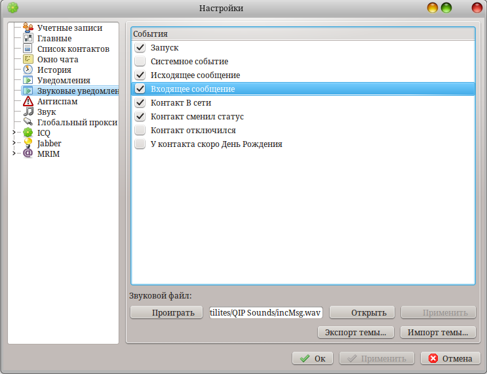Open Учетные записи settings section

point(70,28)
